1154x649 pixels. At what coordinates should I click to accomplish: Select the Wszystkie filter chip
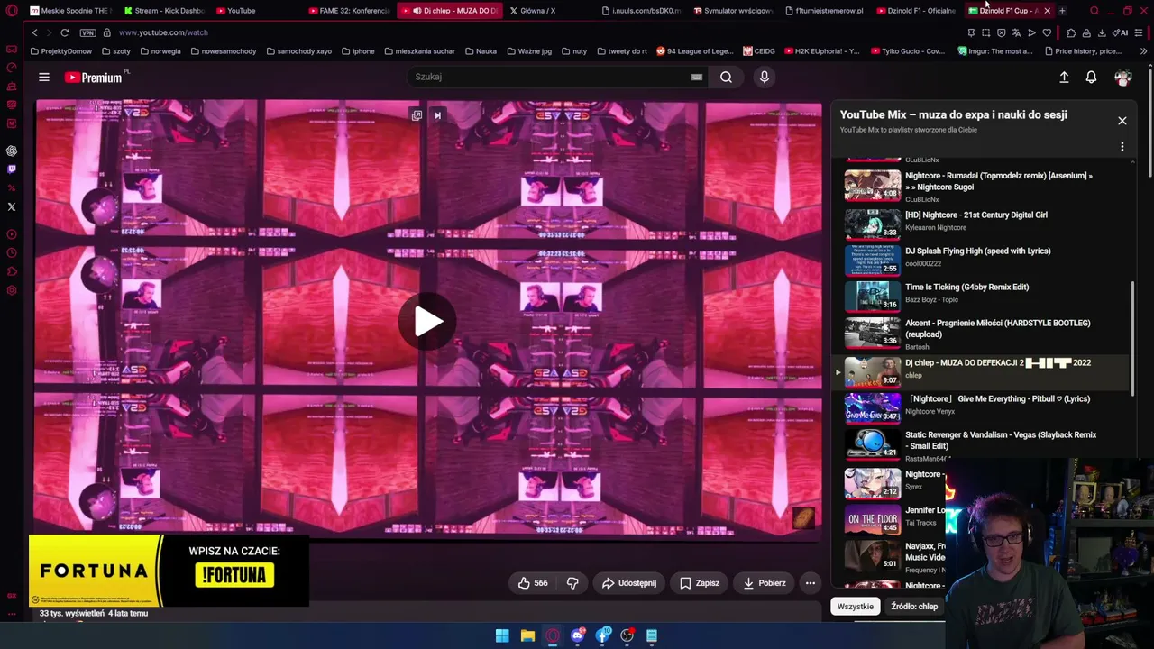856,607
